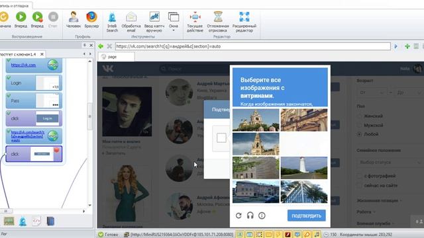Click scroll-up arrow of the actions panel
The height and width of the screenshot is (238, 424).
click(90, 61)
